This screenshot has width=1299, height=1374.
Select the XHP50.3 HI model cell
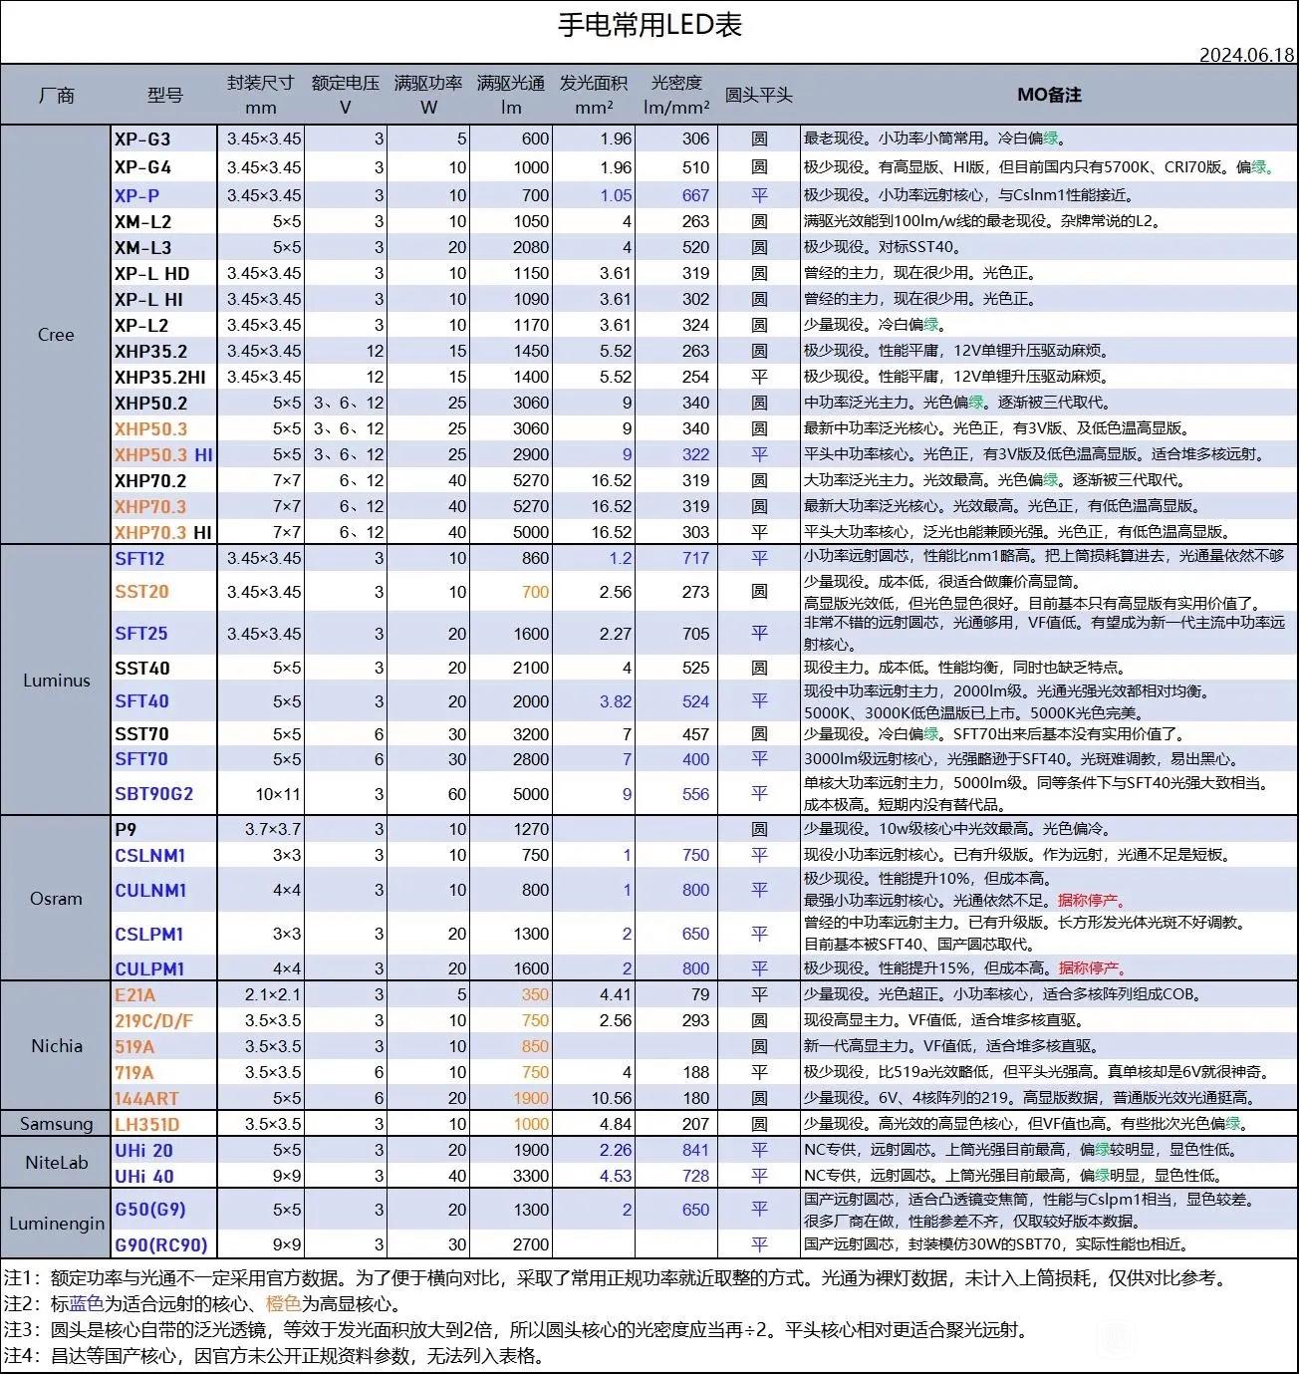pyautogui.click(x=164, y=454)
